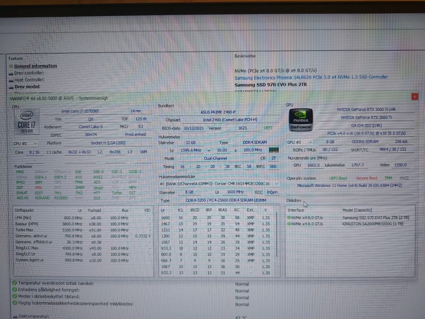Click Samsung SSD 970 EVO Plus 2TB description text
The image size is (425, 319).
click(270, 84)
